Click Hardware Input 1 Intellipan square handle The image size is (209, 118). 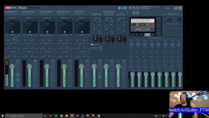(12, 32)
